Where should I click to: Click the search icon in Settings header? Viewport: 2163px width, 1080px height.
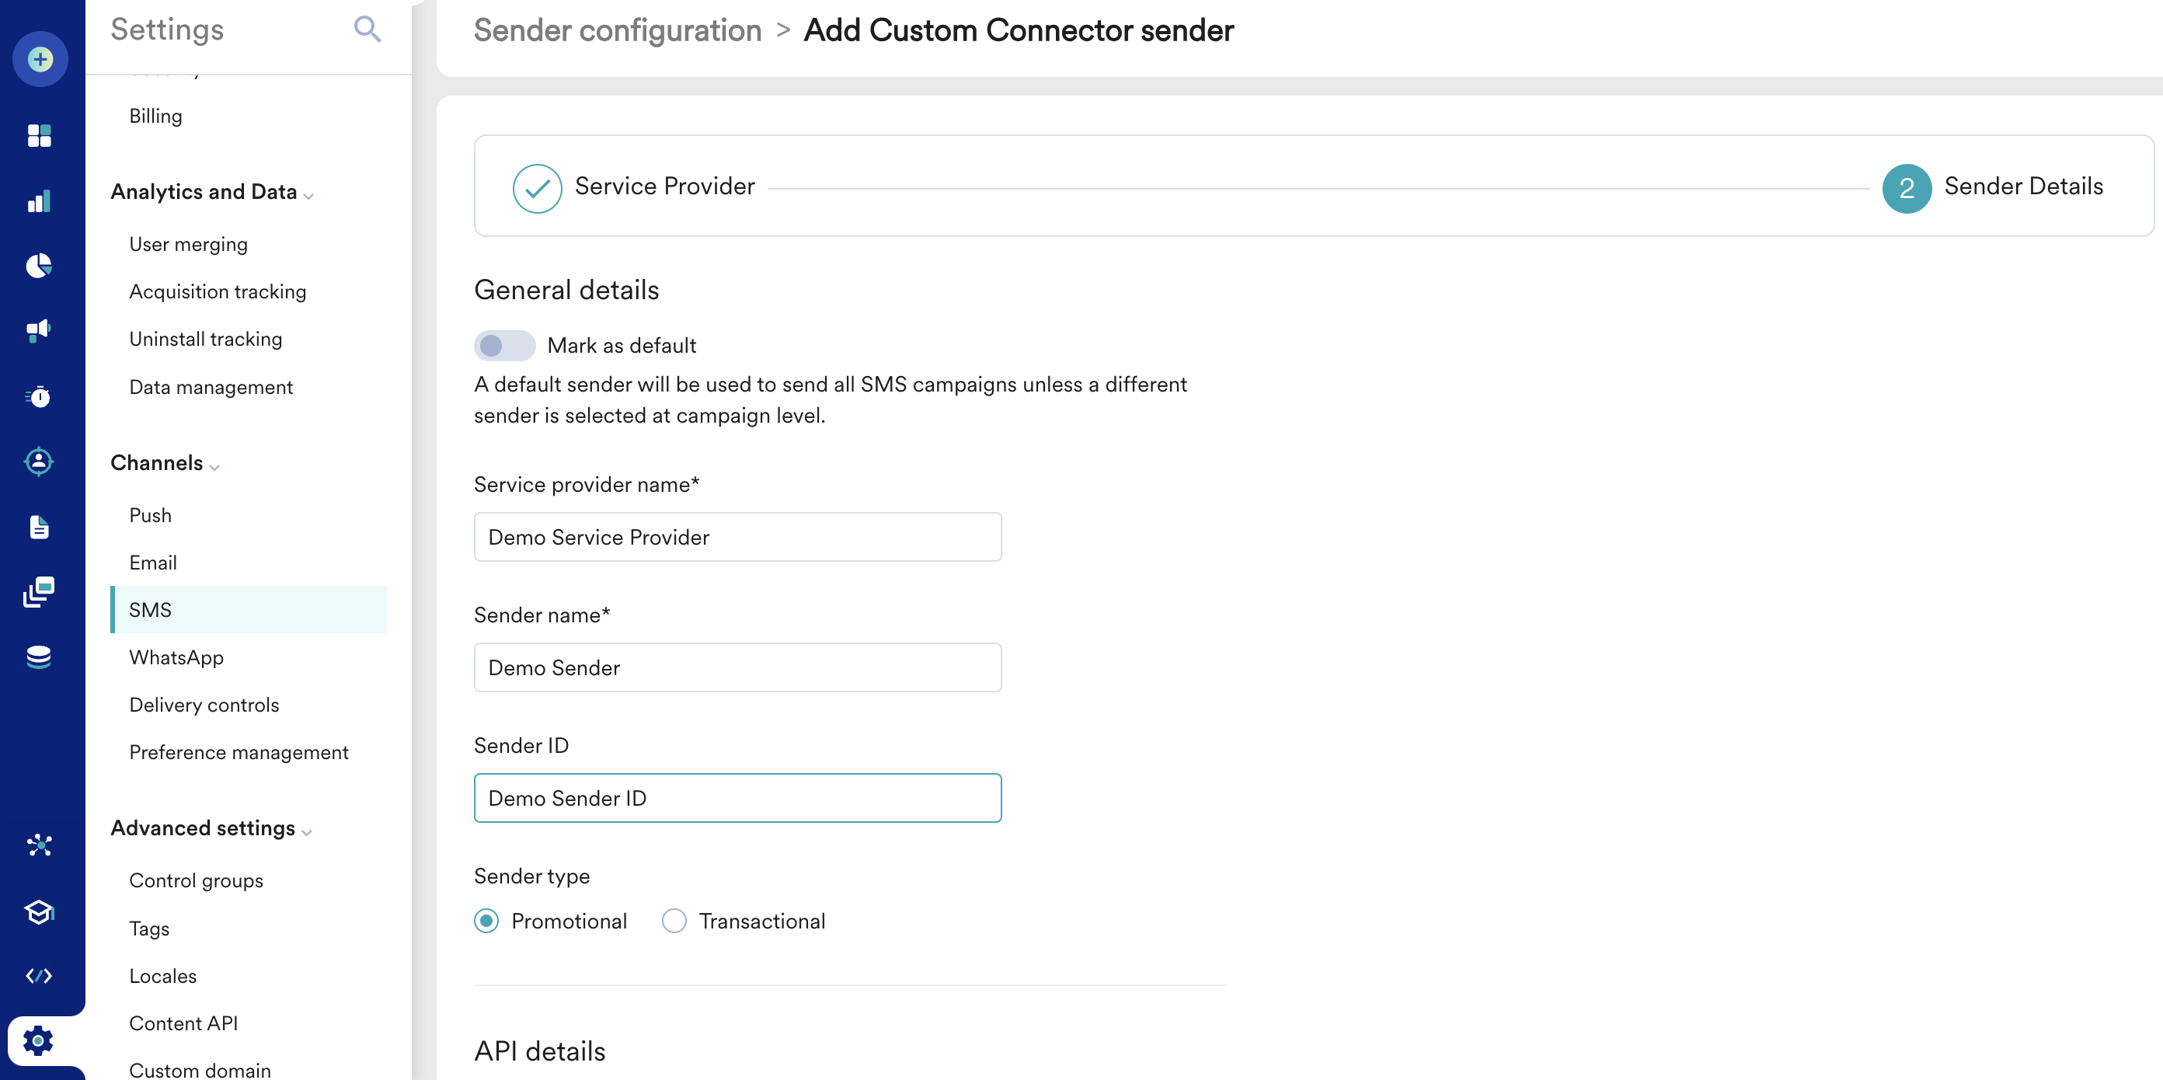coord(367,30)
